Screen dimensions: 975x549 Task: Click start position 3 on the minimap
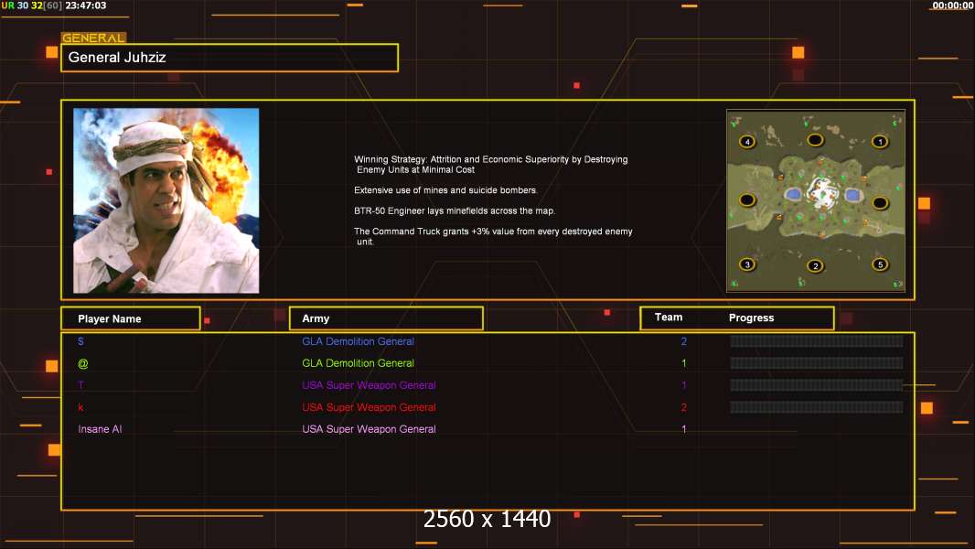click(747, 264)
